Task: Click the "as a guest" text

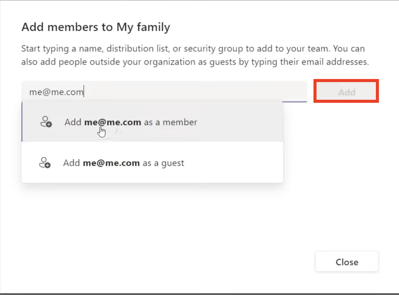Action: coord(163,163)
